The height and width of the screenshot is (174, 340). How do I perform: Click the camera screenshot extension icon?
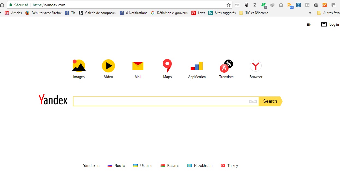pos(281,5)
